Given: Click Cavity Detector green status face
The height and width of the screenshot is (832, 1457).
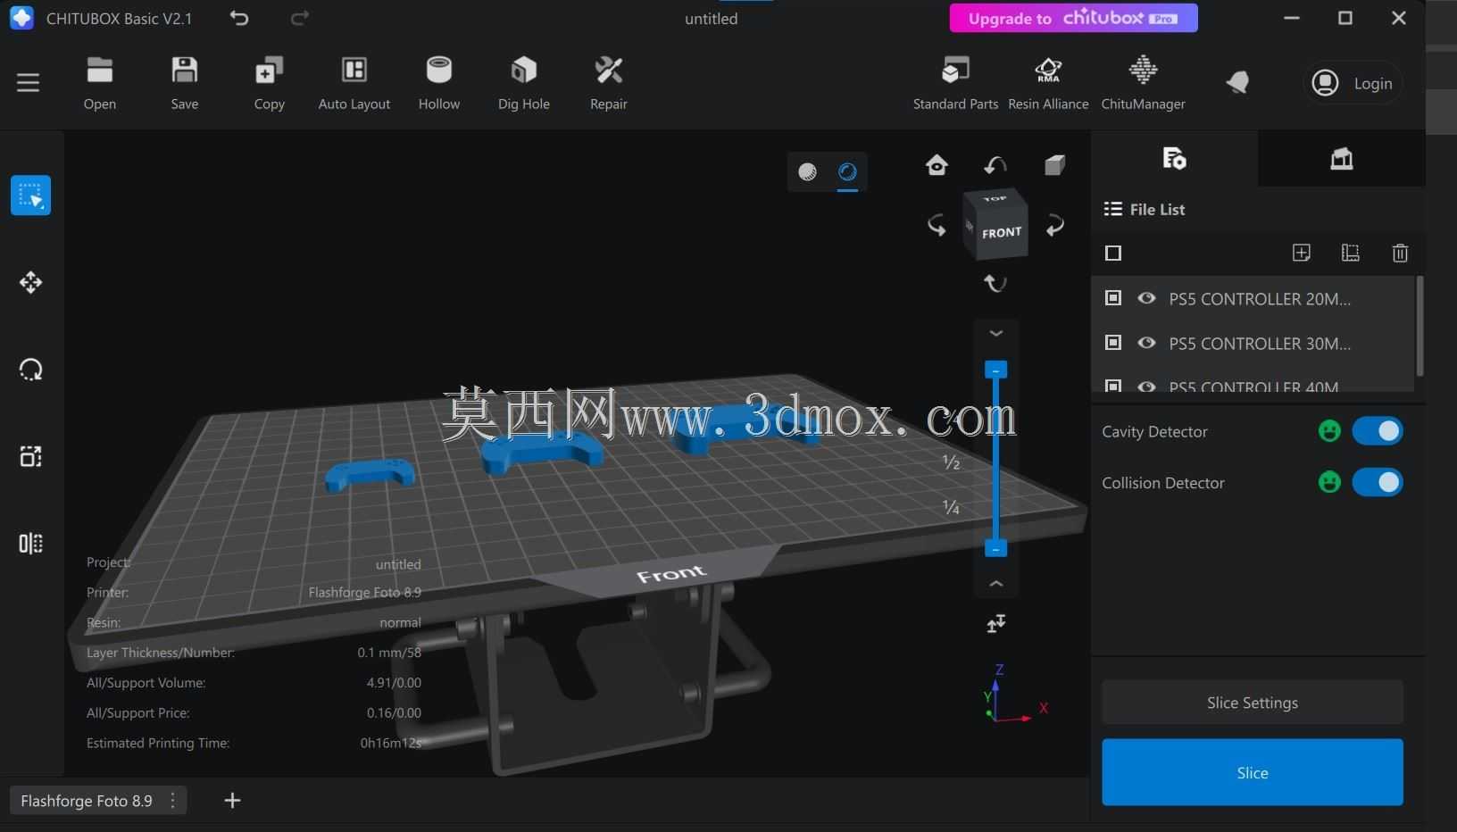Looking at the screenshot, I should coord(1329,431).
